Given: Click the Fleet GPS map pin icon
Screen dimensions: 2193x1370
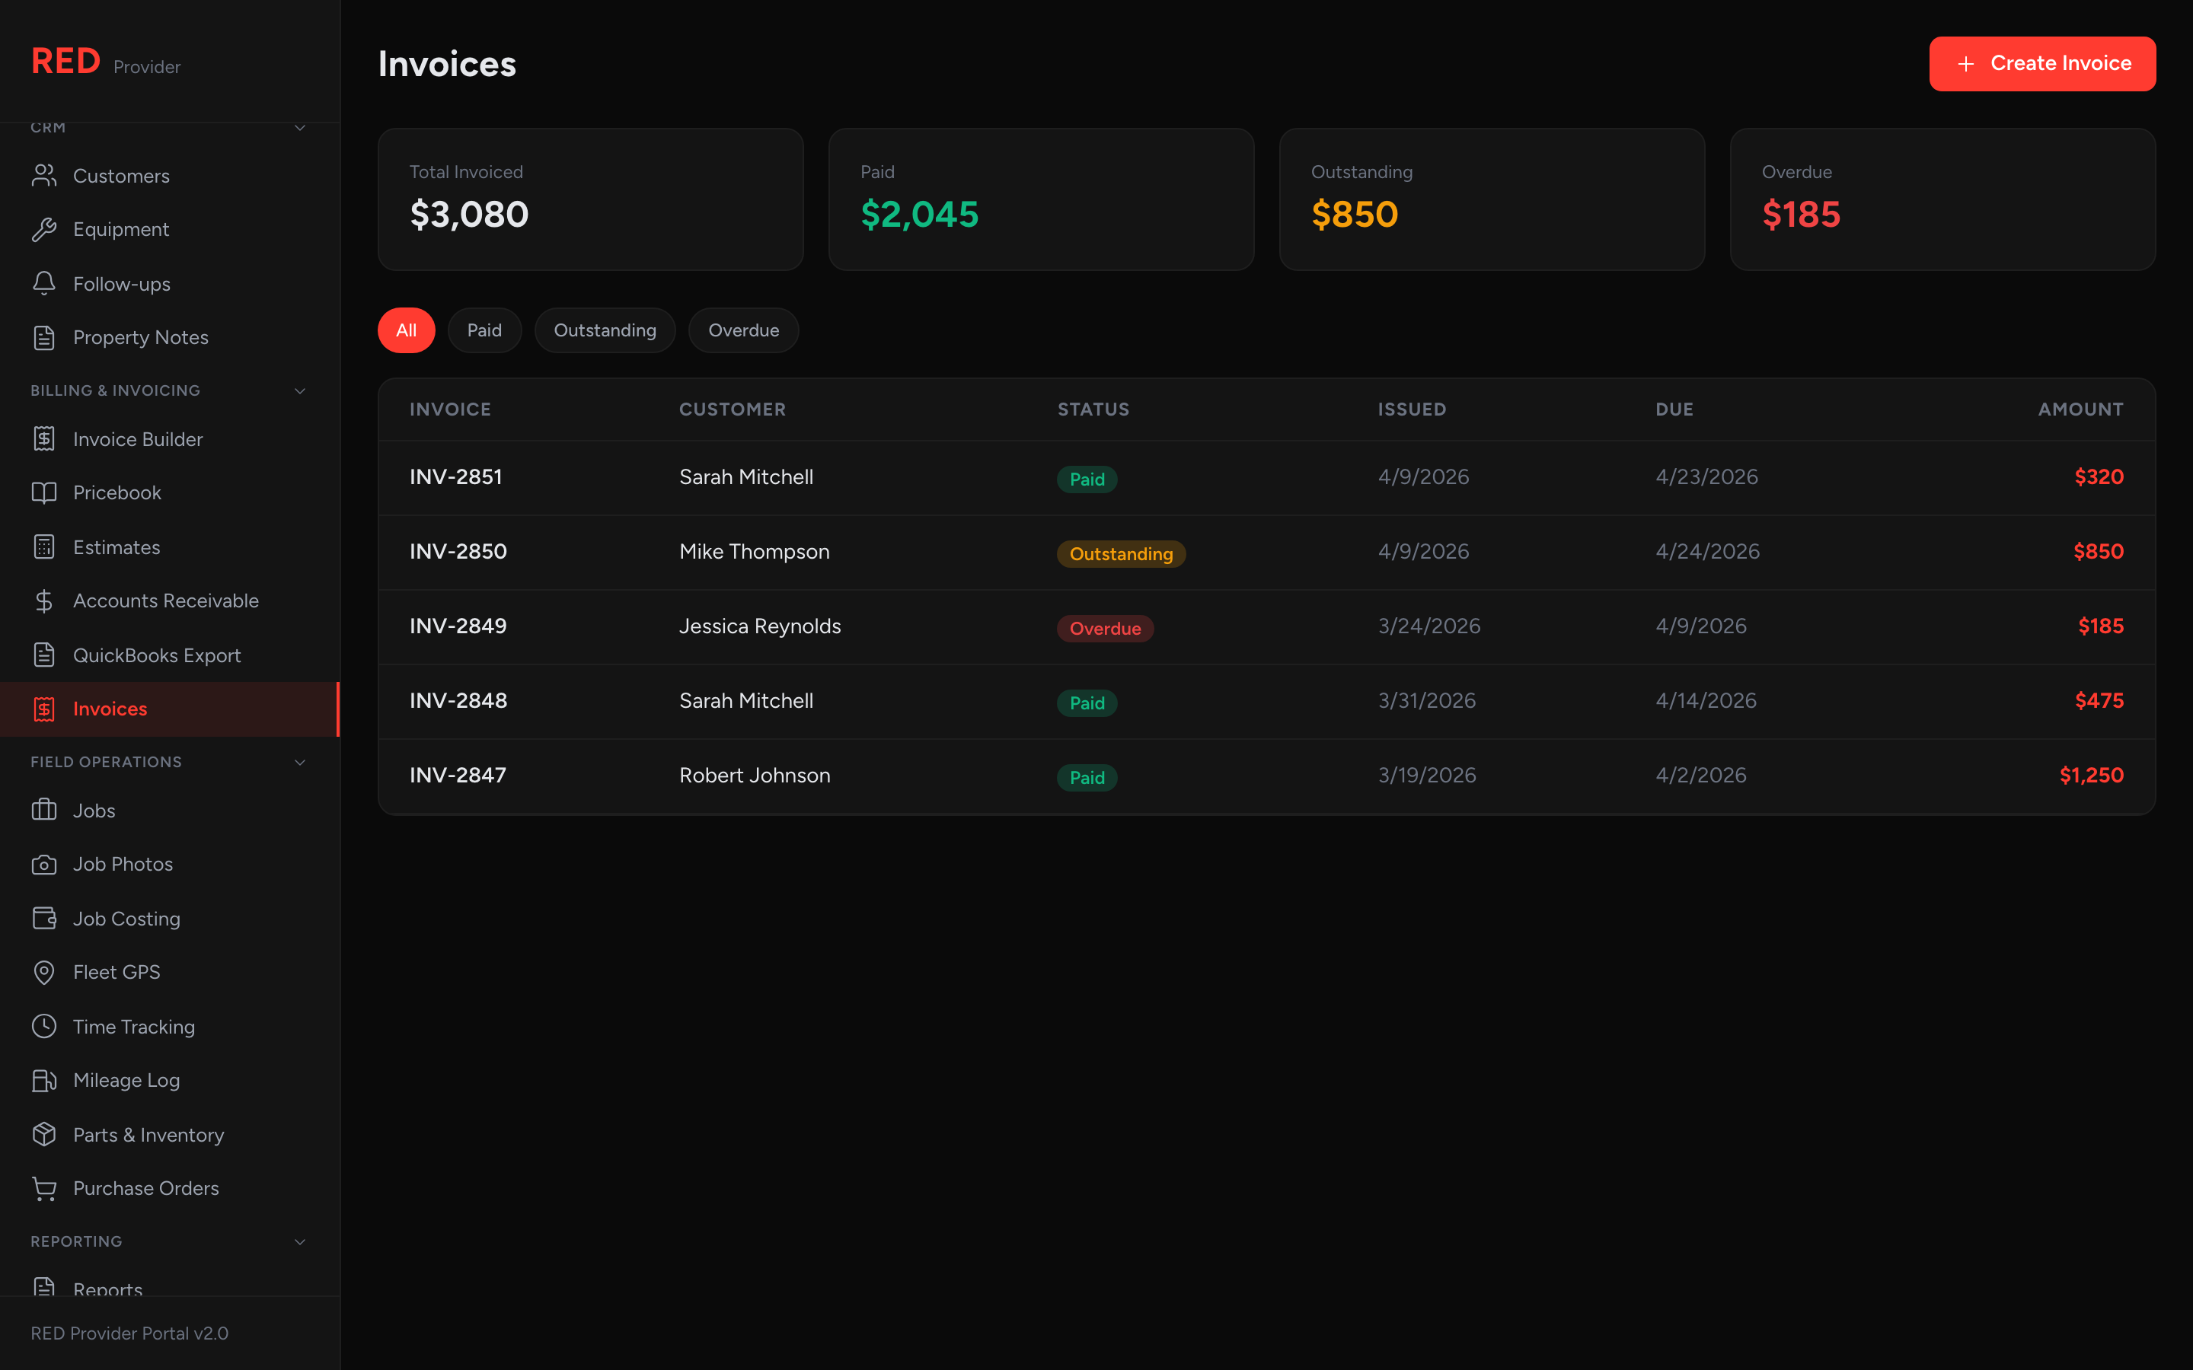Looking at the screenshot, I should pyautogui.click(x=43, y=972).
